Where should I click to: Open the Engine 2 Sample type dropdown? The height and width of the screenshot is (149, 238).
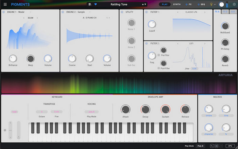click(89, 12)
